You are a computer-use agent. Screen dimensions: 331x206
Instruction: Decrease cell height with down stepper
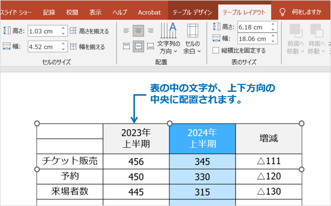pyautogui.click(x=63, y=34)
